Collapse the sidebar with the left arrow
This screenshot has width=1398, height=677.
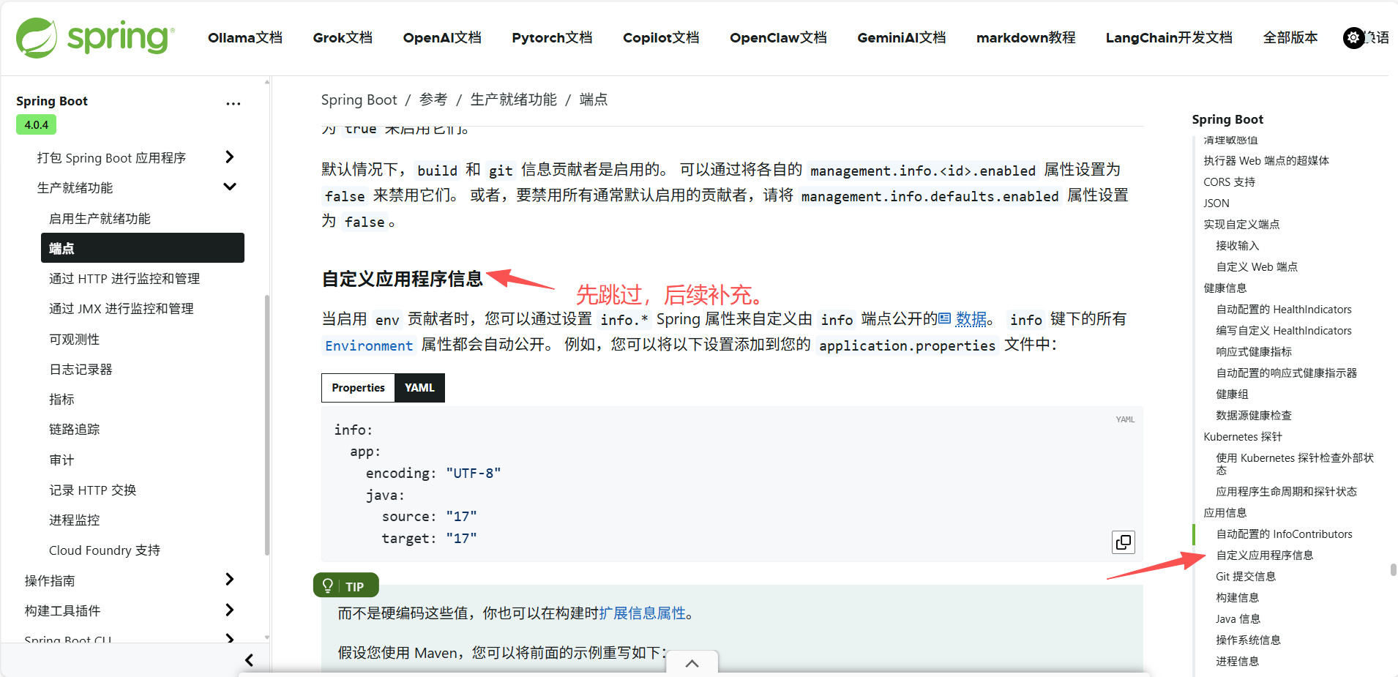click(249, 660)
